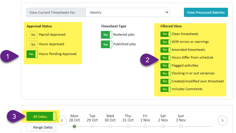The image size is (236, 133).
Task: Click the Filtered View heading
Action: (171, 26)
